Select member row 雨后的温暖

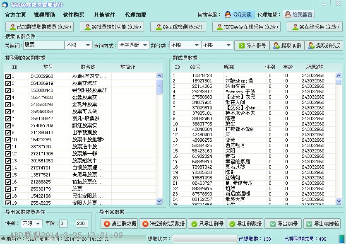coord(253,194)
